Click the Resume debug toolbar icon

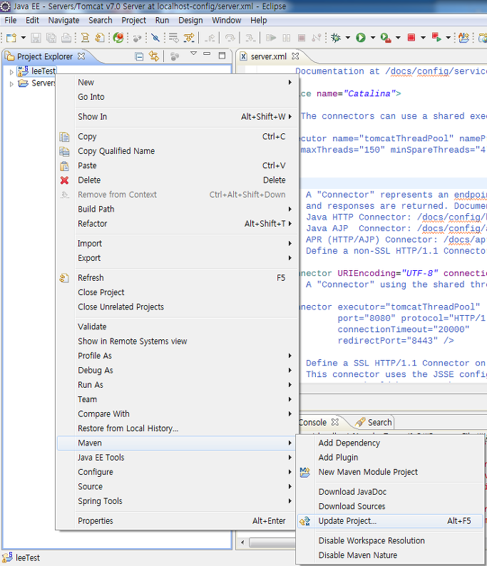coord(271,38)
